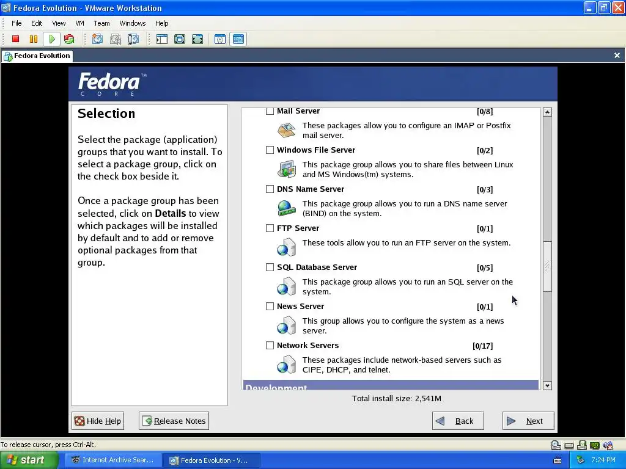The image size is (626, 469).
Task: Click the Quick Switch view icon
Action: tap(180, 39)
